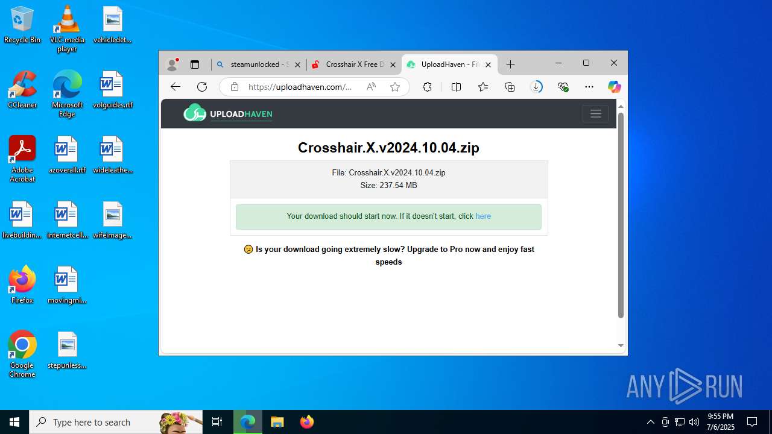772x434 pixels.
Task: Close the steamunlocked tab
Action: (297, 64)
